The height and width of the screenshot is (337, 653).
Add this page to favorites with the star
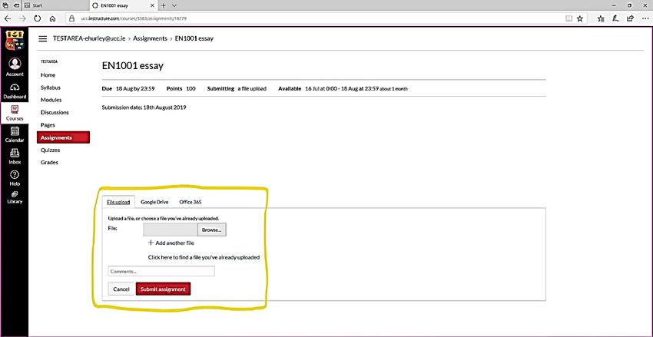click(x=579, y=18)
